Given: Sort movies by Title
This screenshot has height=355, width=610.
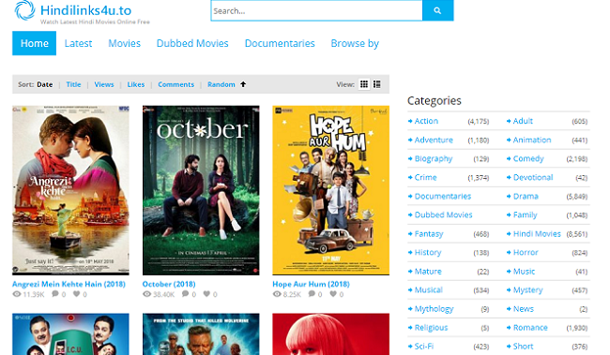Looking at the screenshot, I should 73,84.
